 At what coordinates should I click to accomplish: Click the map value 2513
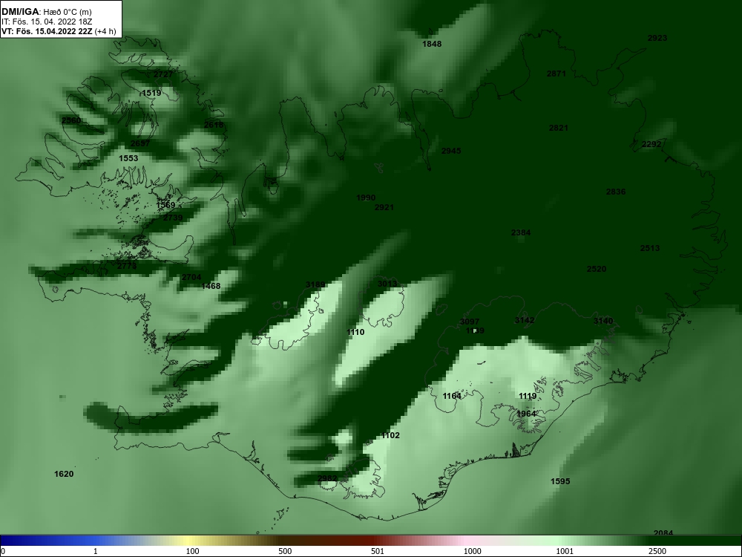click(x=650, y=248)
